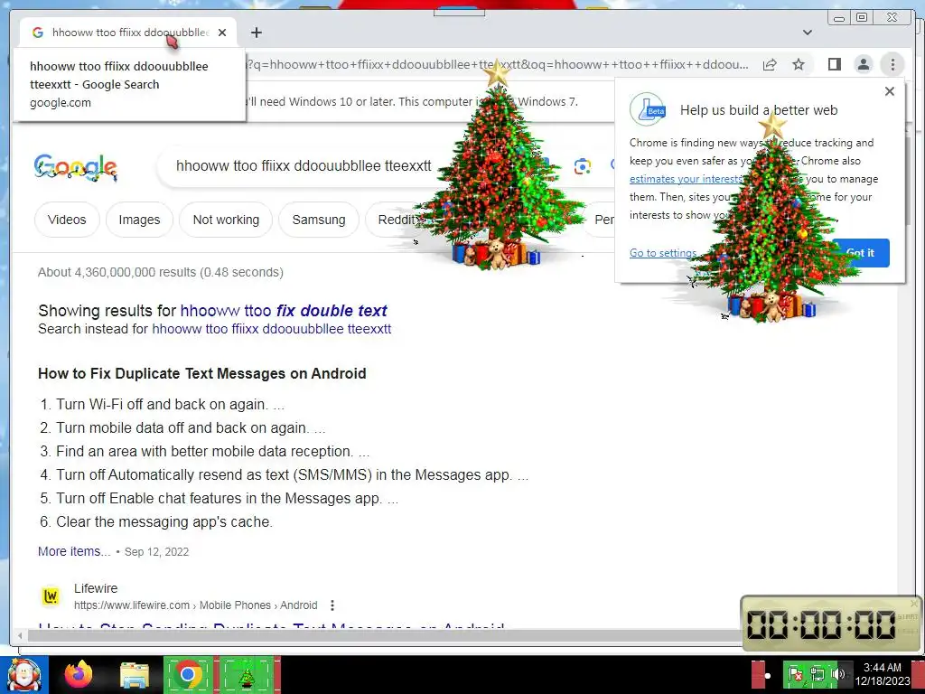Filter results by Images
Viewport: 925px width, 694px height.
[x=139, y=220]
